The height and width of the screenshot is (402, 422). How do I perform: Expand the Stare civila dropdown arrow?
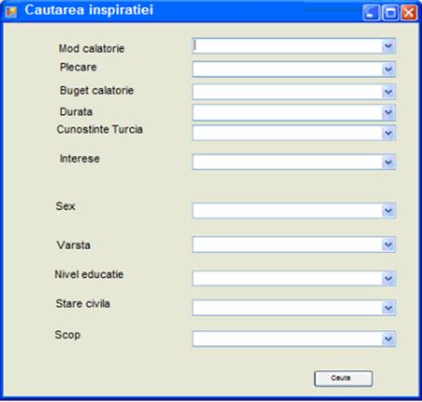click(x=389, y=308)
